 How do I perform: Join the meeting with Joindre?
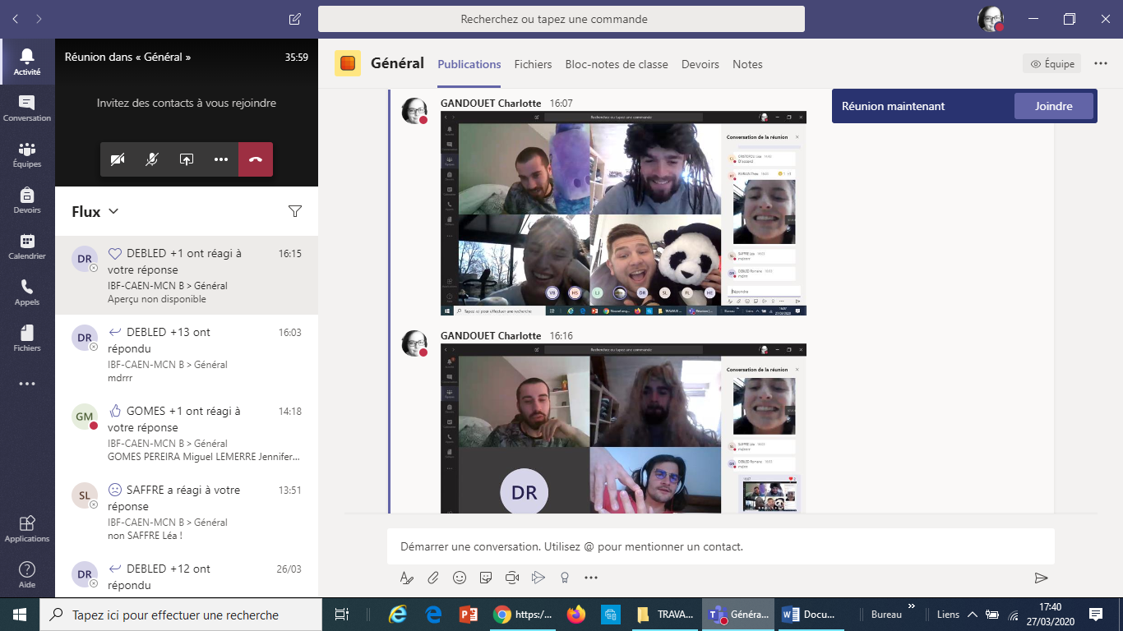point(1054,106)
